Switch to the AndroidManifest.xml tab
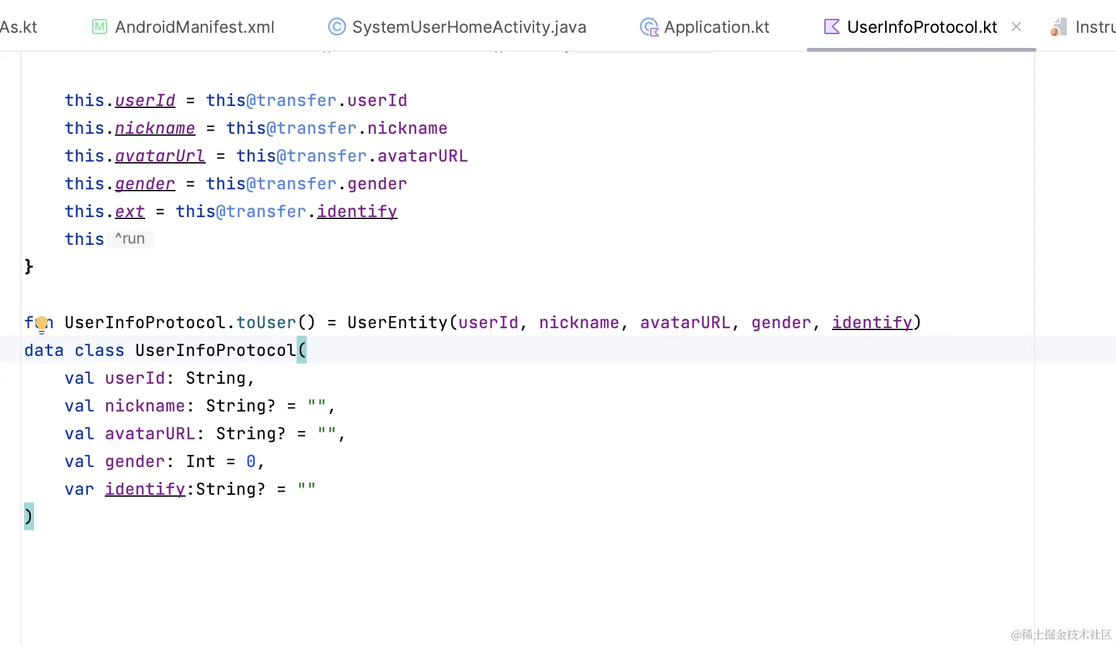Screen dimensions: 1116x645 point(183,27)
